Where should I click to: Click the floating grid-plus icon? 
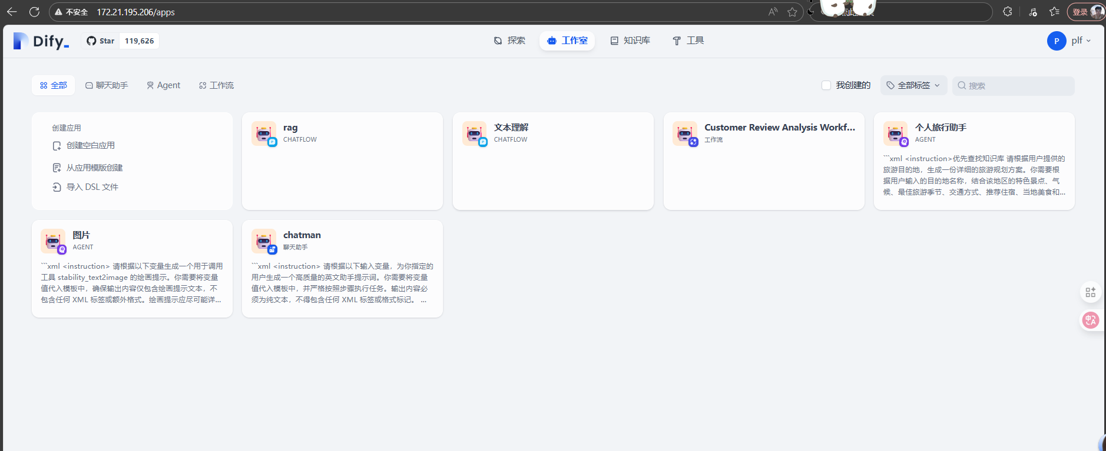click(x=1091, y=292)
